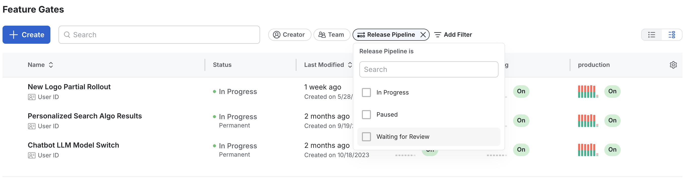Click the production column header
This screenshot has height=181, width=689.
pos(593,65)
